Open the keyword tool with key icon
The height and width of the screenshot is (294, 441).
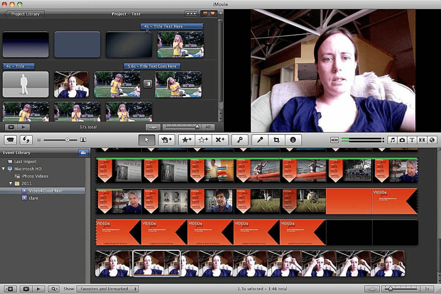[x=239, y=140]
